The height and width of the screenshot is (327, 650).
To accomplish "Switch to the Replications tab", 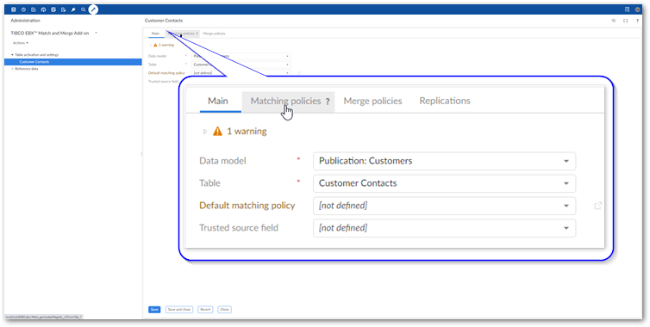I will tap(445, 101).
